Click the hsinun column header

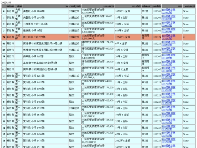coord(11,6)
